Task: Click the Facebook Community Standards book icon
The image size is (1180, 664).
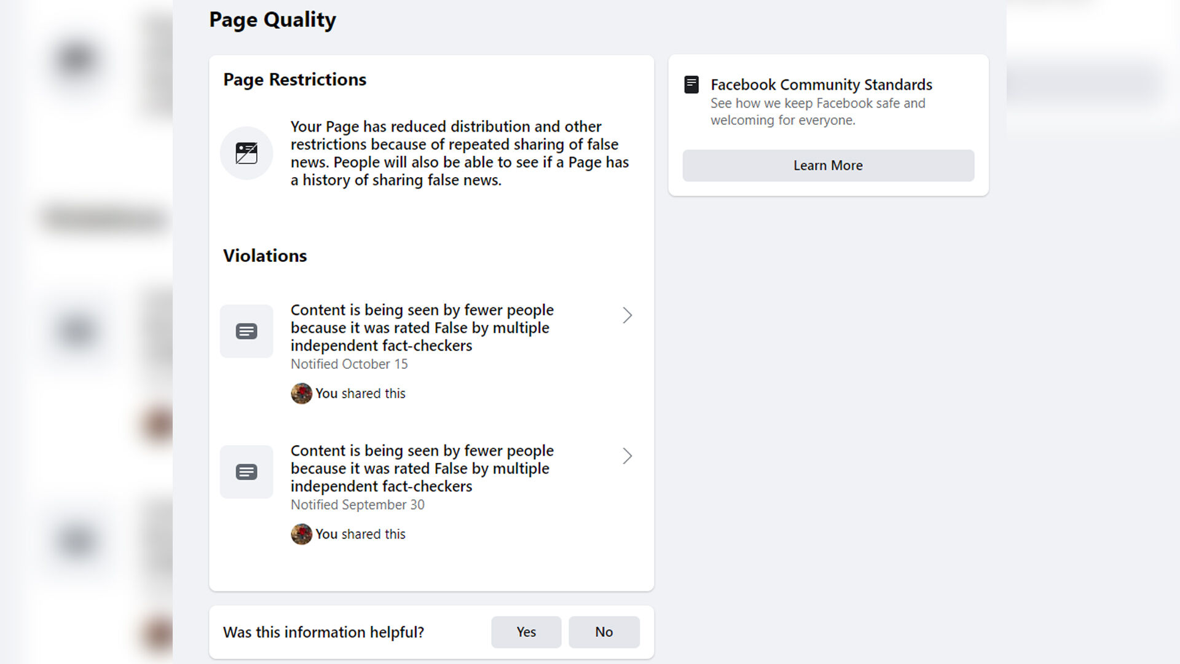Action: 692,84
